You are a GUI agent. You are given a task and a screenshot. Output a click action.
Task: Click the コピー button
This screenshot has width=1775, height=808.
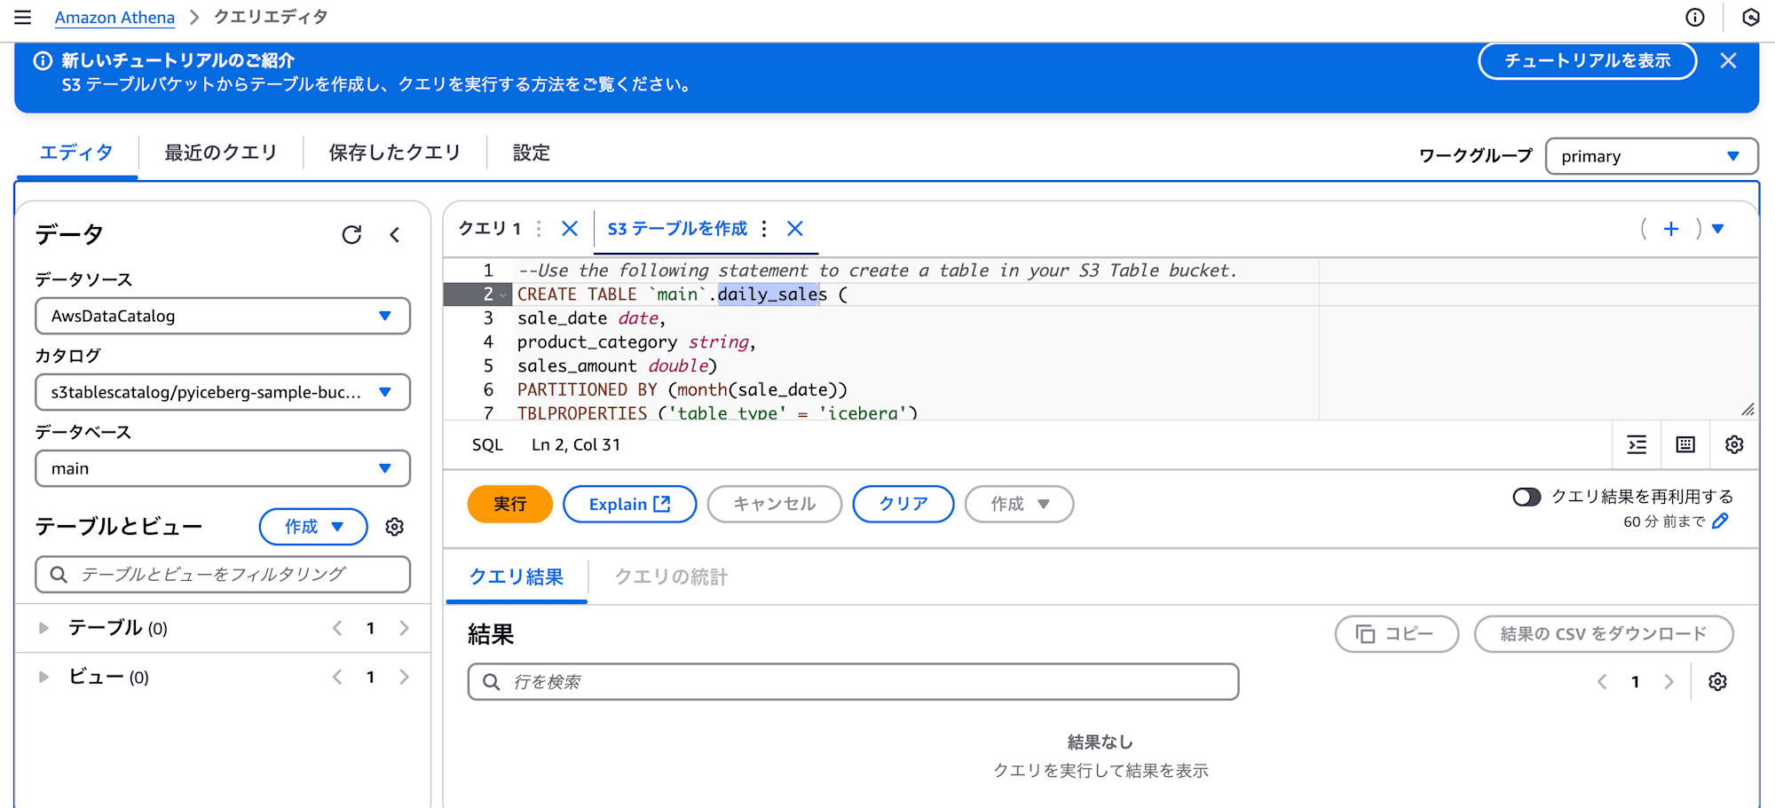[x=1397, y=634]
